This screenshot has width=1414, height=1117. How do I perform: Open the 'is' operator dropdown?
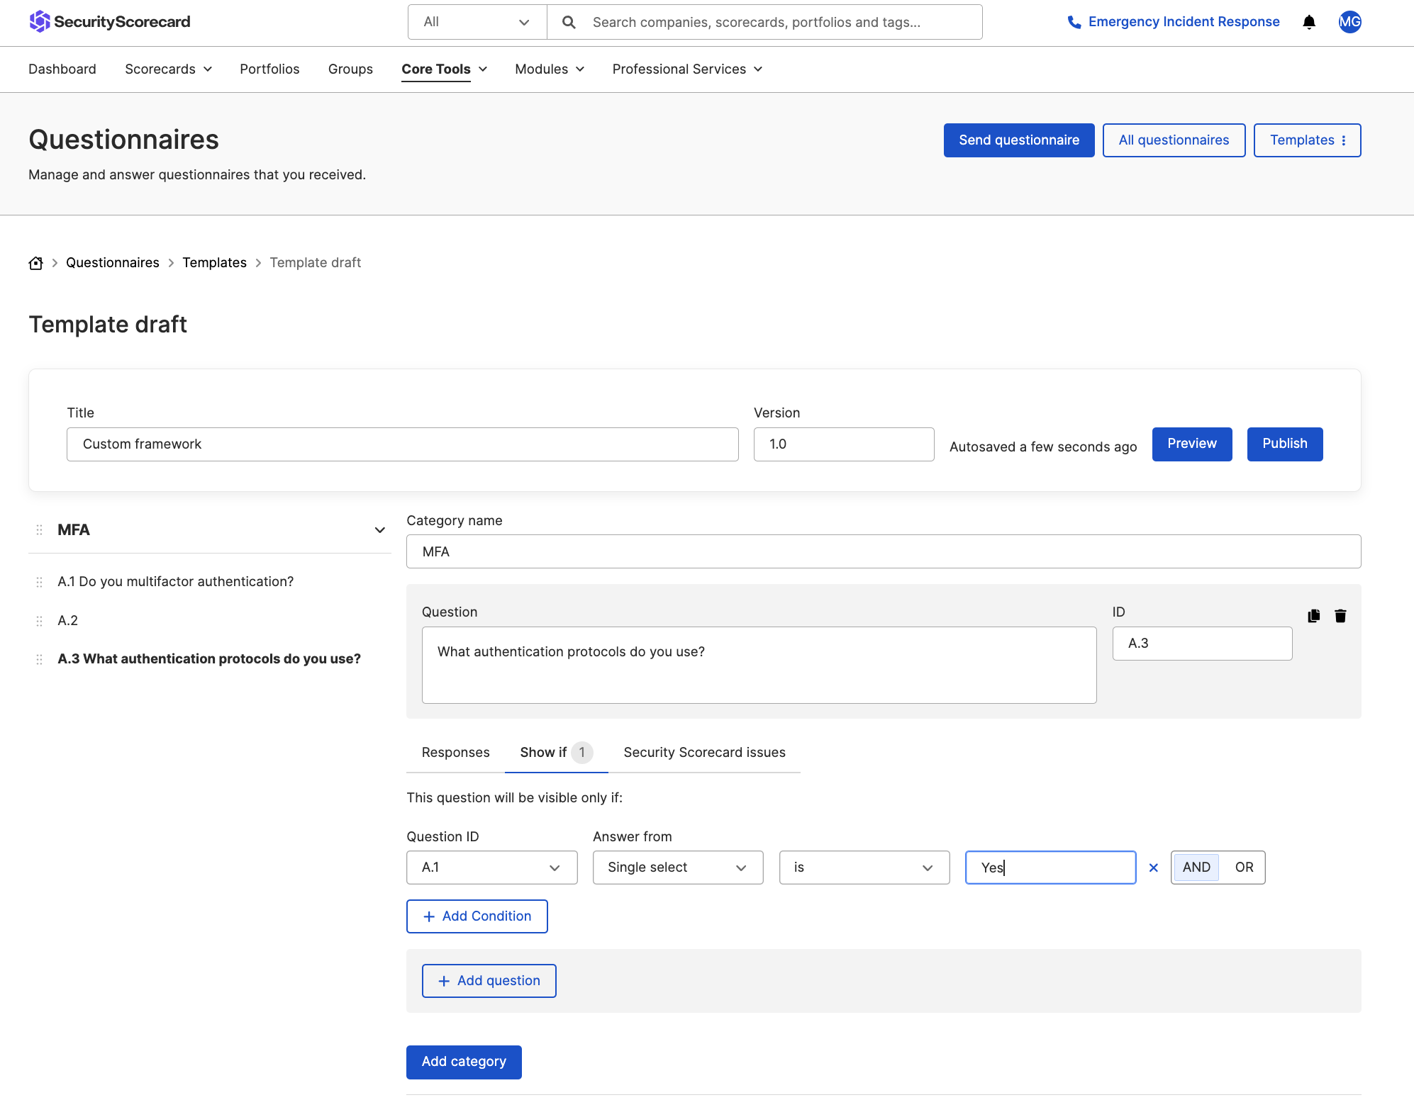864,868
